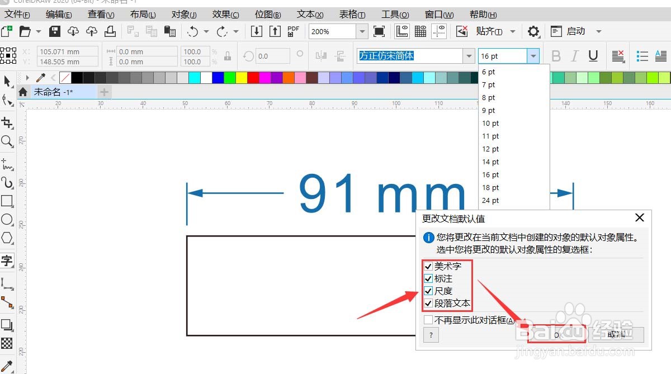This screenshot has width=671, height=374.
Task: Pick the red color swatch
Action: point(253,77)
